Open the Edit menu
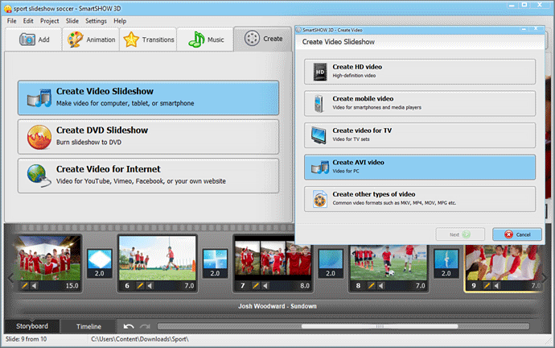Viewport: 555px width, 348px height. coord(28,21)
